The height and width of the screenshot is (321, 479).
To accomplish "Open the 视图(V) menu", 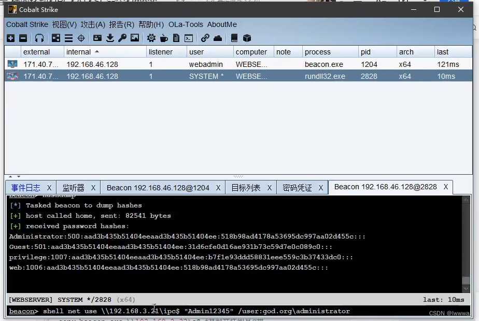I will click(64, 24).
